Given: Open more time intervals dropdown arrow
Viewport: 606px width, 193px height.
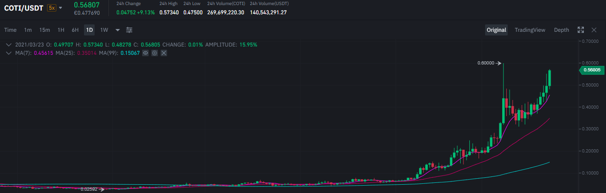Looking at the screenshot, I should [x=118, y=30].
